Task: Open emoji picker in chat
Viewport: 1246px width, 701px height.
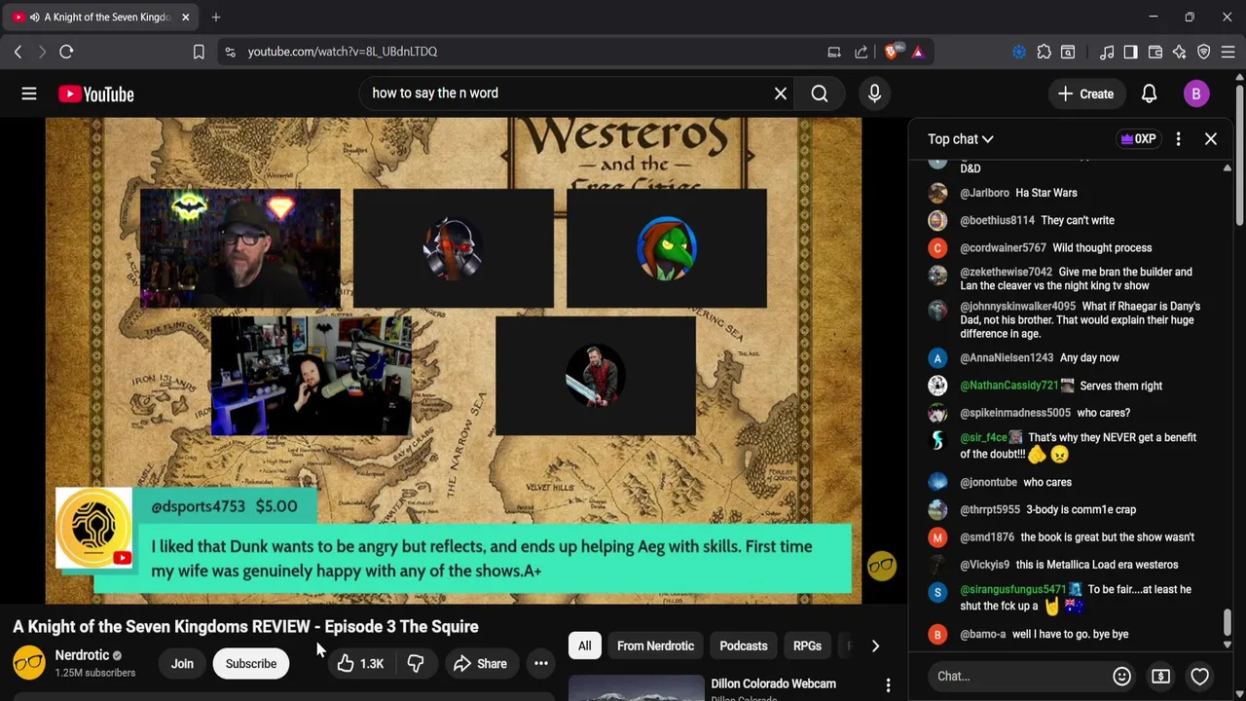Action: [1121, 676]
